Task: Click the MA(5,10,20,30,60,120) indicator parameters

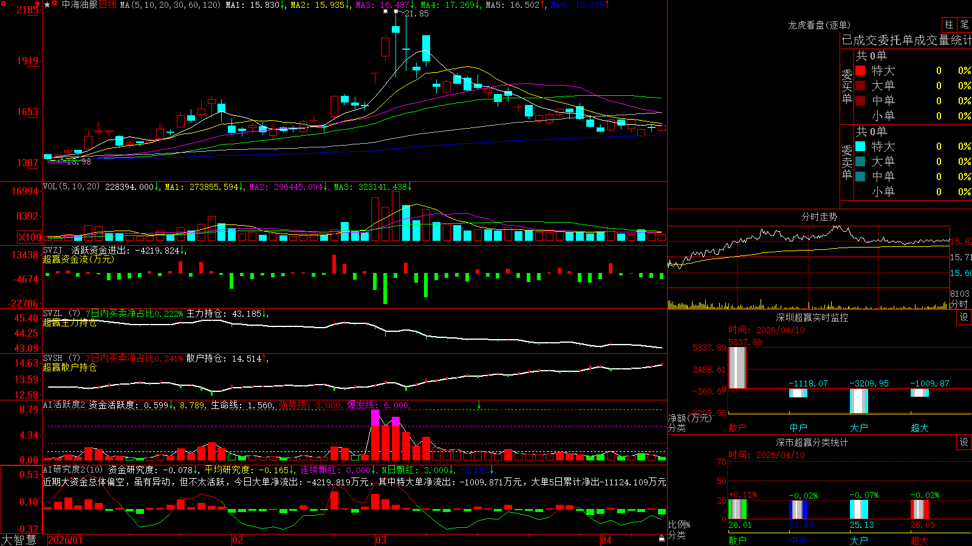Action: (x=170, y=5)
